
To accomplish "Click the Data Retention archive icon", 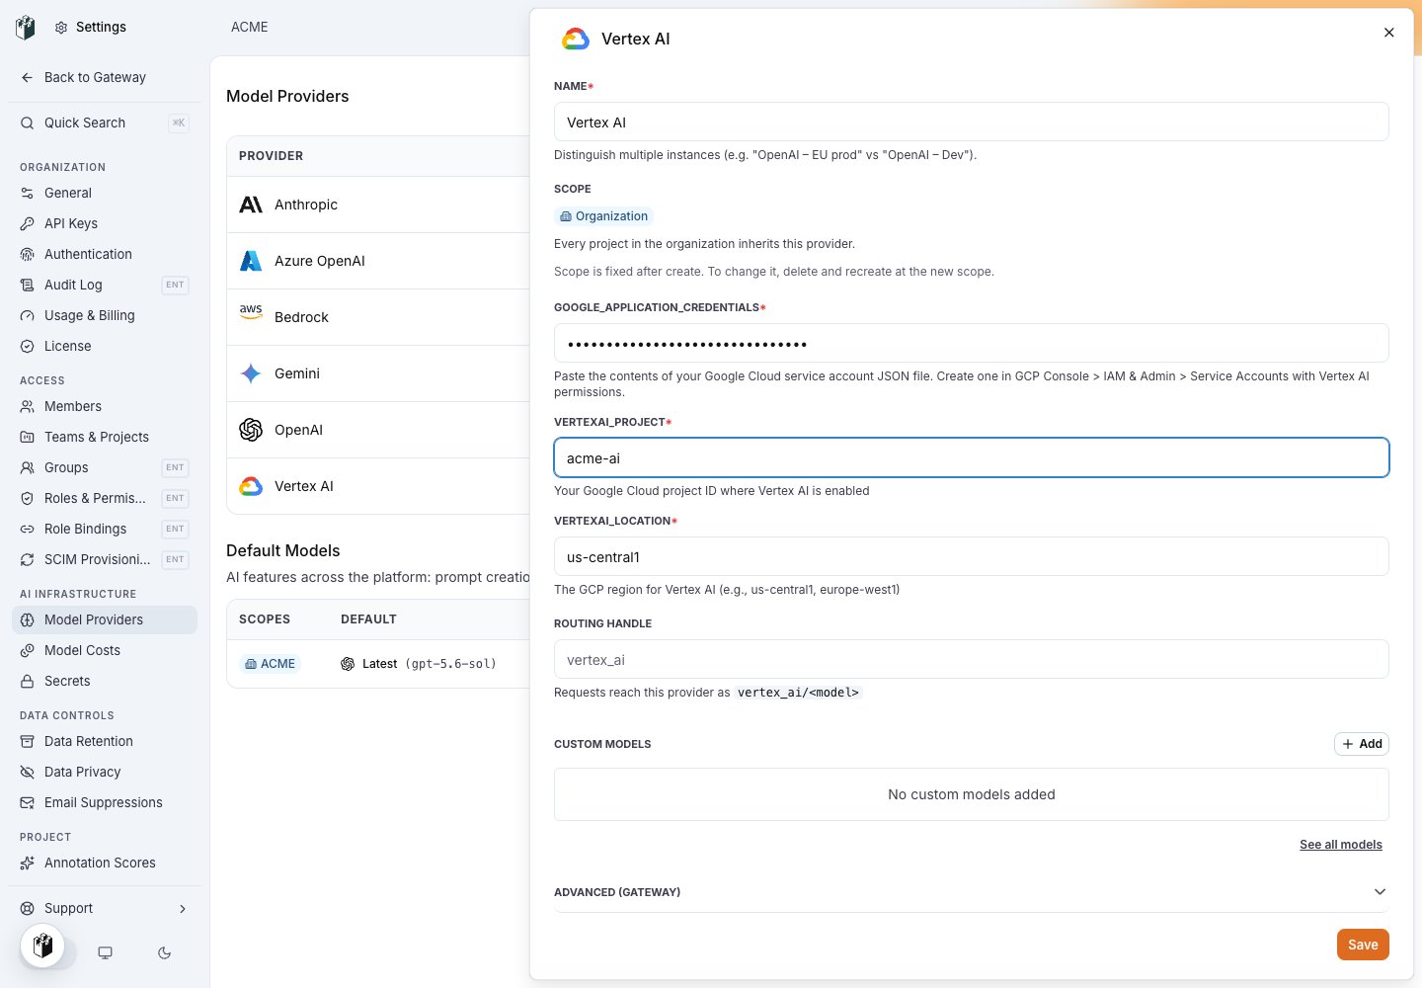I will (x=28, y=741).
